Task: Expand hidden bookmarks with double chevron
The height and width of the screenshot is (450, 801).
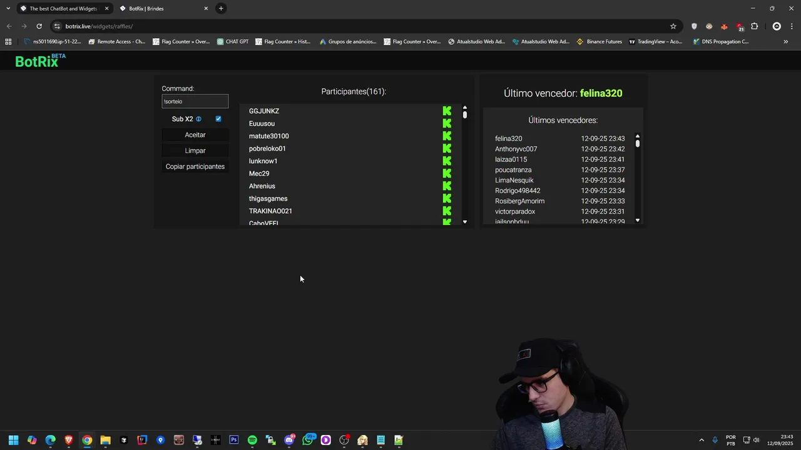Action: [x=786, y=42]
